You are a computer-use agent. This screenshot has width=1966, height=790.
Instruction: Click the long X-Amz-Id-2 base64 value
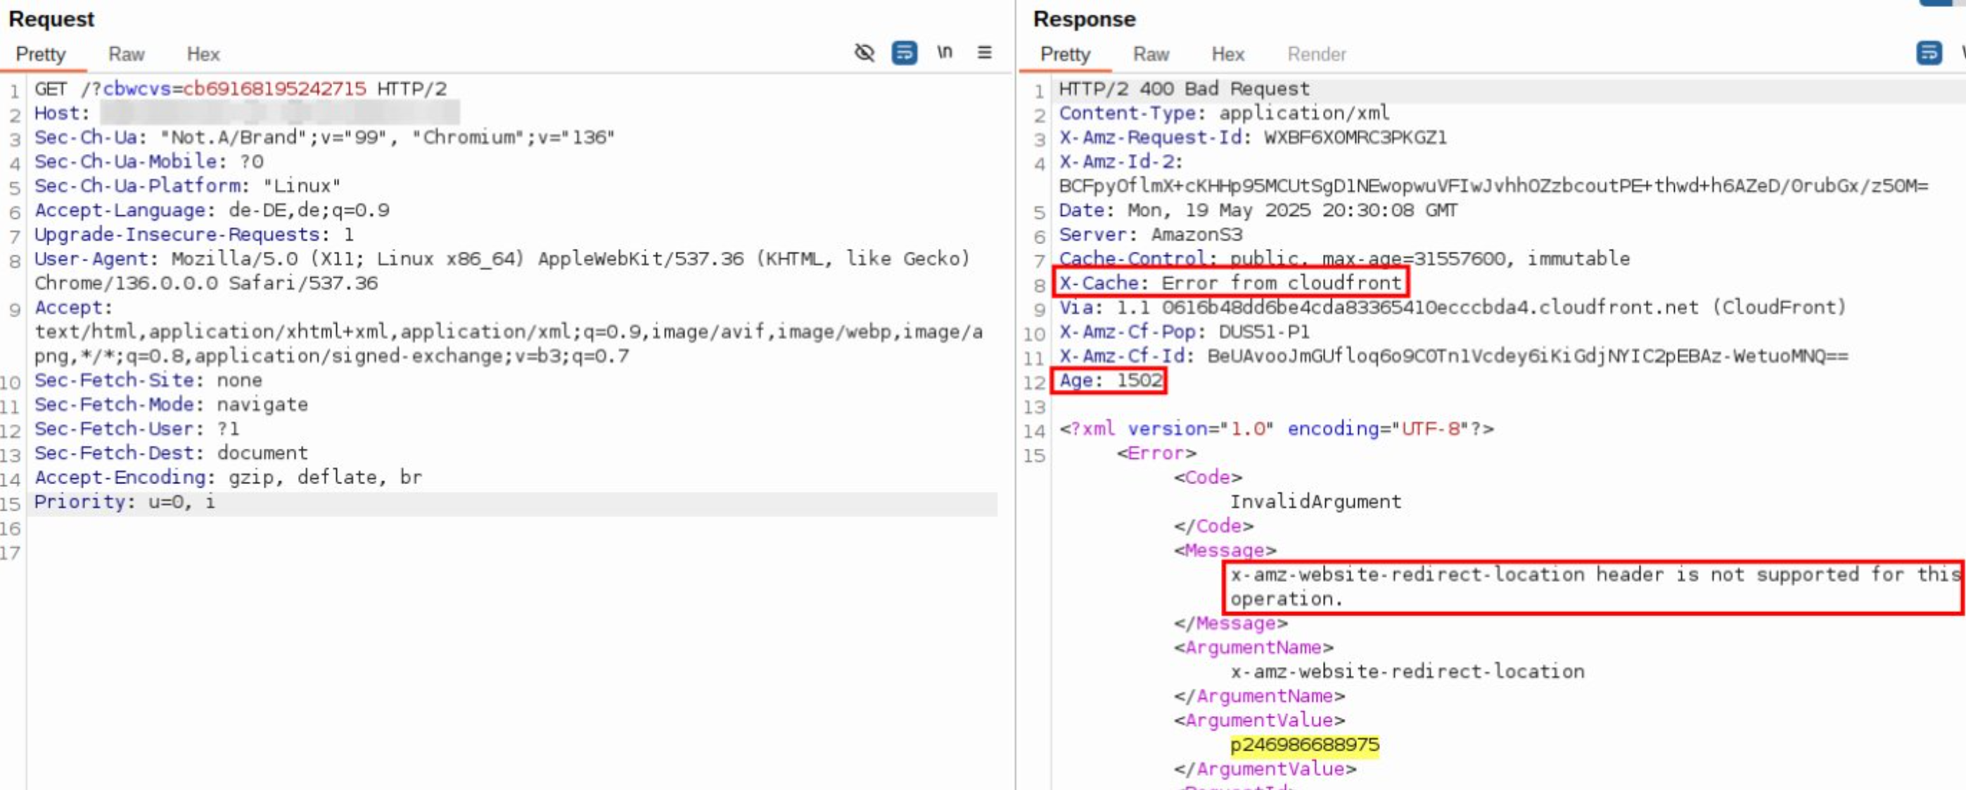[1493, 186]
